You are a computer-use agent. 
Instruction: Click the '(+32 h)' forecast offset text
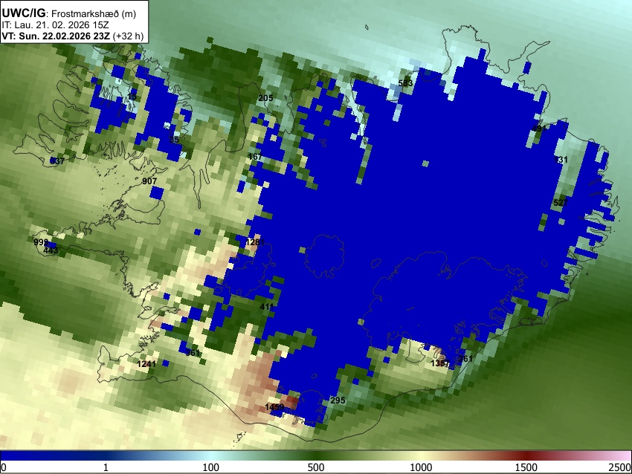coord(128,36)
